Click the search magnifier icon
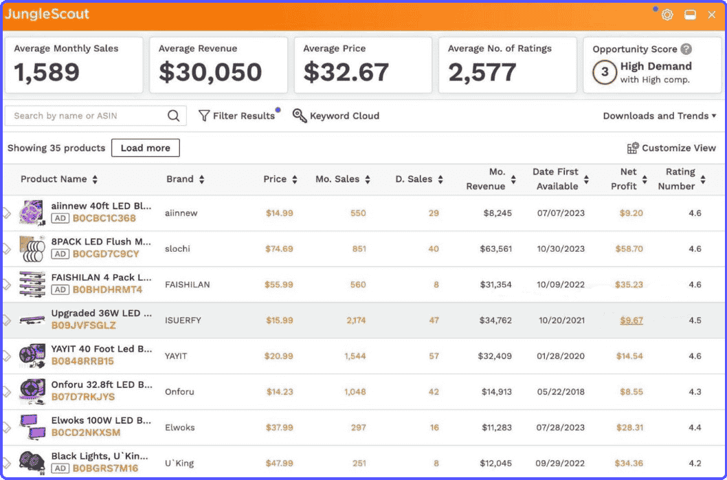The width and height of the screenshot is (727, 480). click(173, 116)
